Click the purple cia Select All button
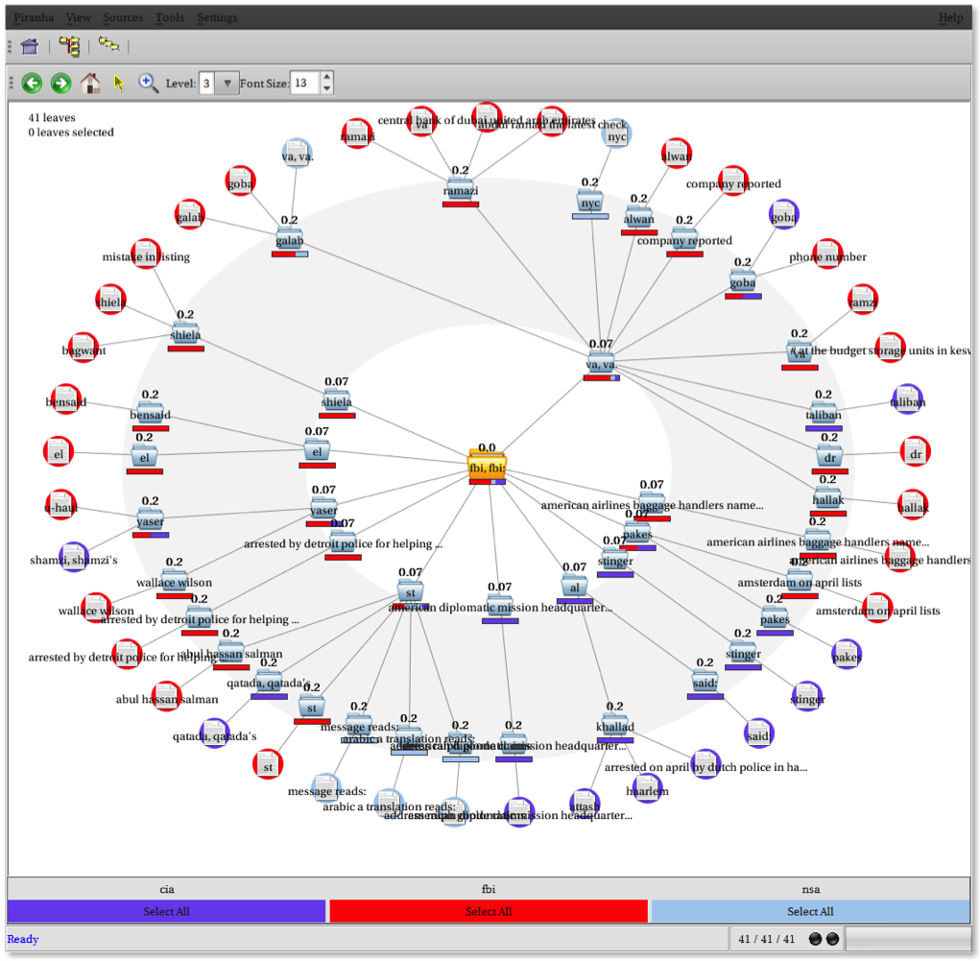 click(x=166, y=911)
